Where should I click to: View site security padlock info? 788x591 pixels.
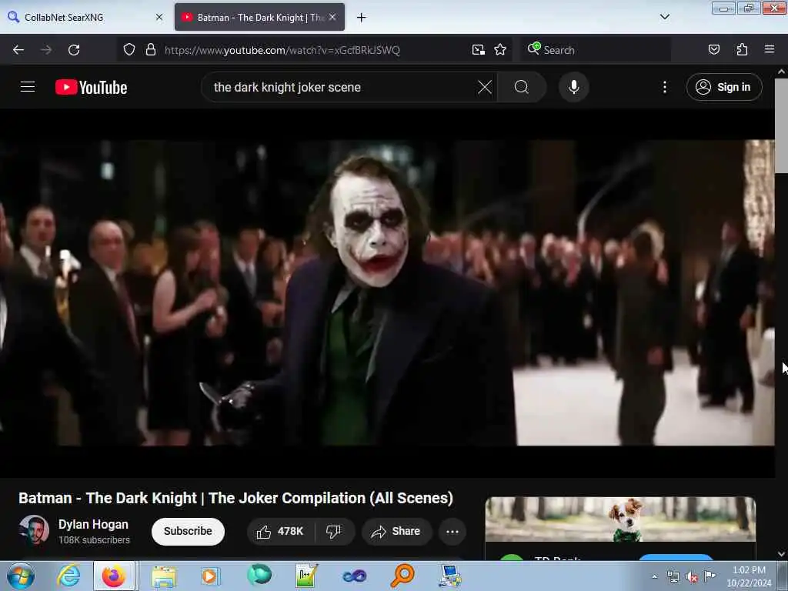point(150,50)
